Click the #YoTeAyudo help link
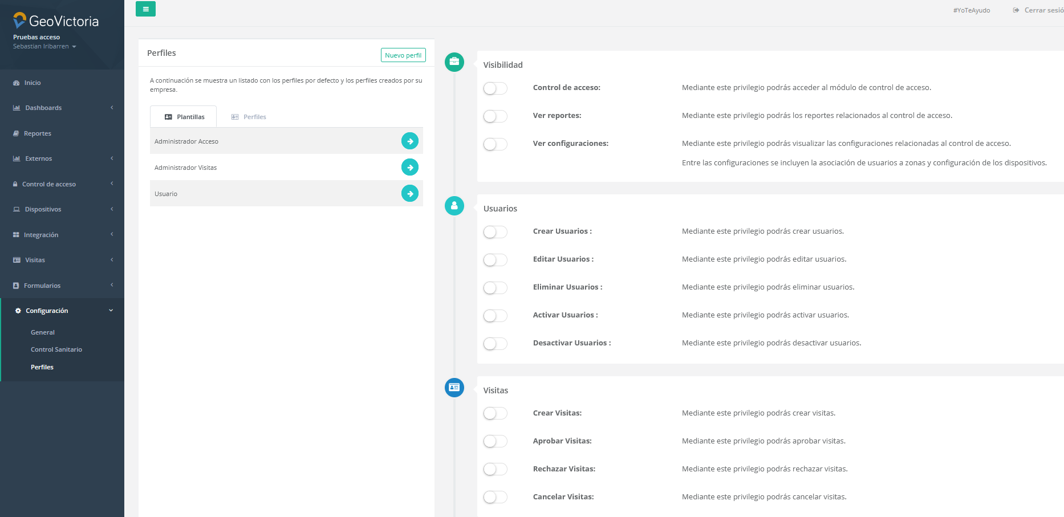 pyautogui.click(x=971, y=10)
